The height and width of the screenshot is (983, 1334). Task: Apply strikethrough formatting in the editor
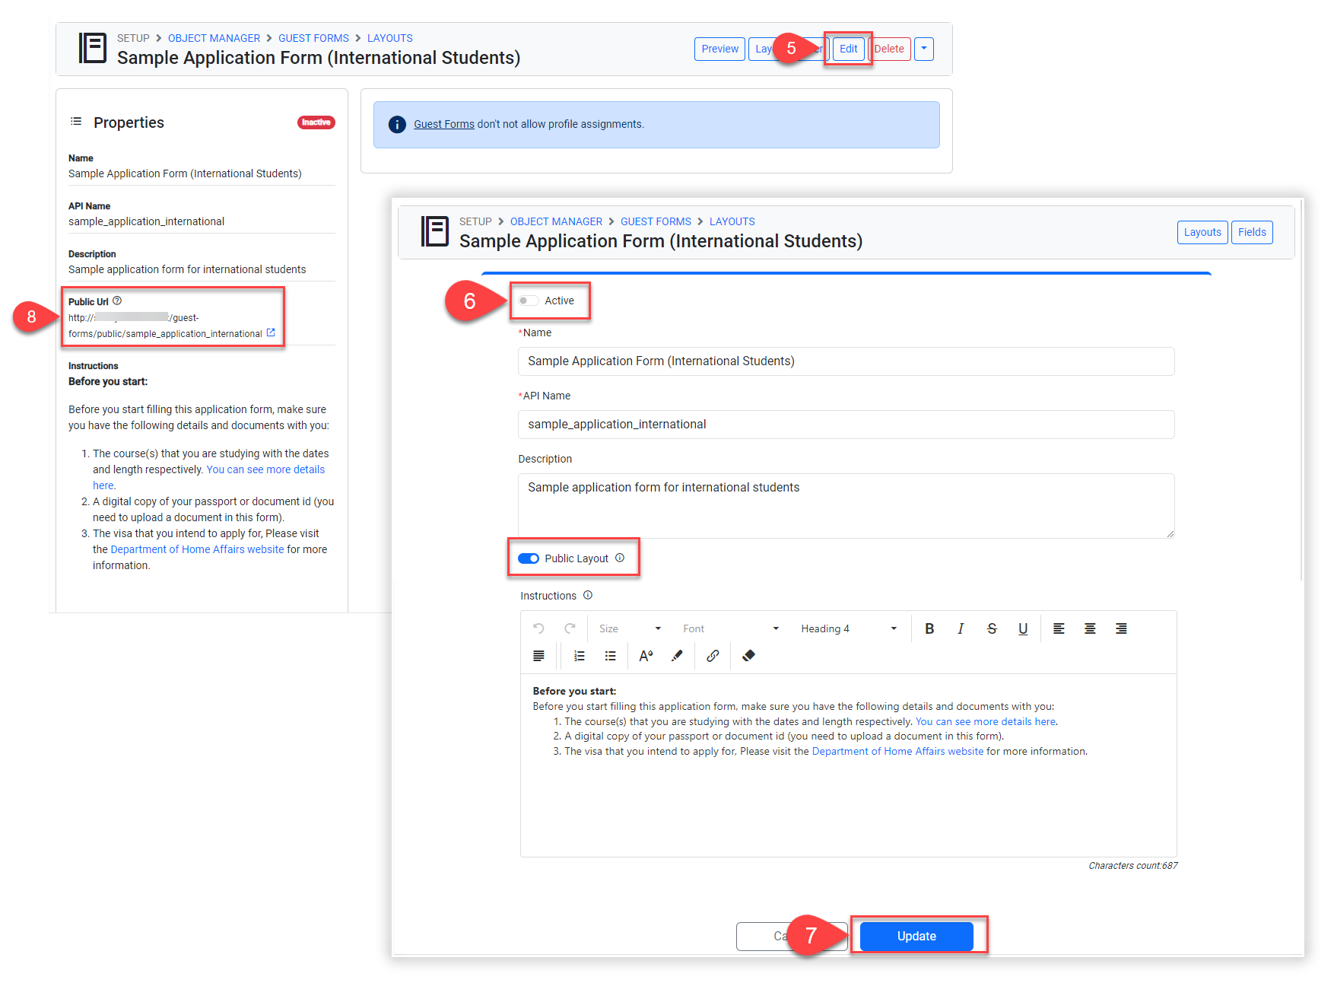tap(992, 628)
